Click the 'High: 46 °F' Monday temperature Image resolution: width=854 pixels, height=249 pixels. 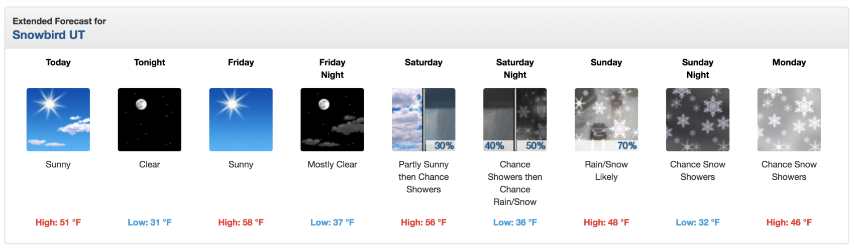click(789, 222)
